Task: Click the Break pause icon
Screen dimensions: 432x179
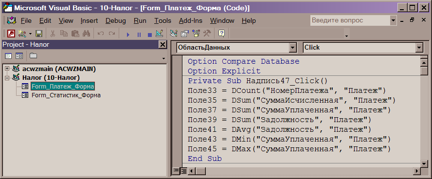Action: click(x=139, y=35)
